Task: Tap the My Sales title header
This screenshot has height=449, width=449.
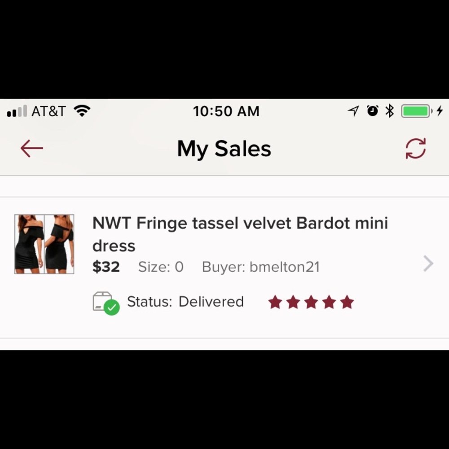Action: pyautogui.click(x=224, y=148)
